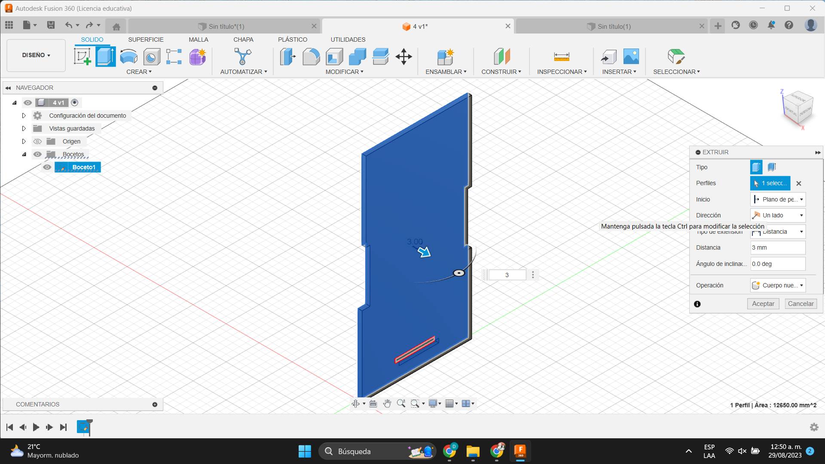Open the notifications bell icon
Image resolution: width=825 pixels, height=464 pixels.
tap(771, 25)
